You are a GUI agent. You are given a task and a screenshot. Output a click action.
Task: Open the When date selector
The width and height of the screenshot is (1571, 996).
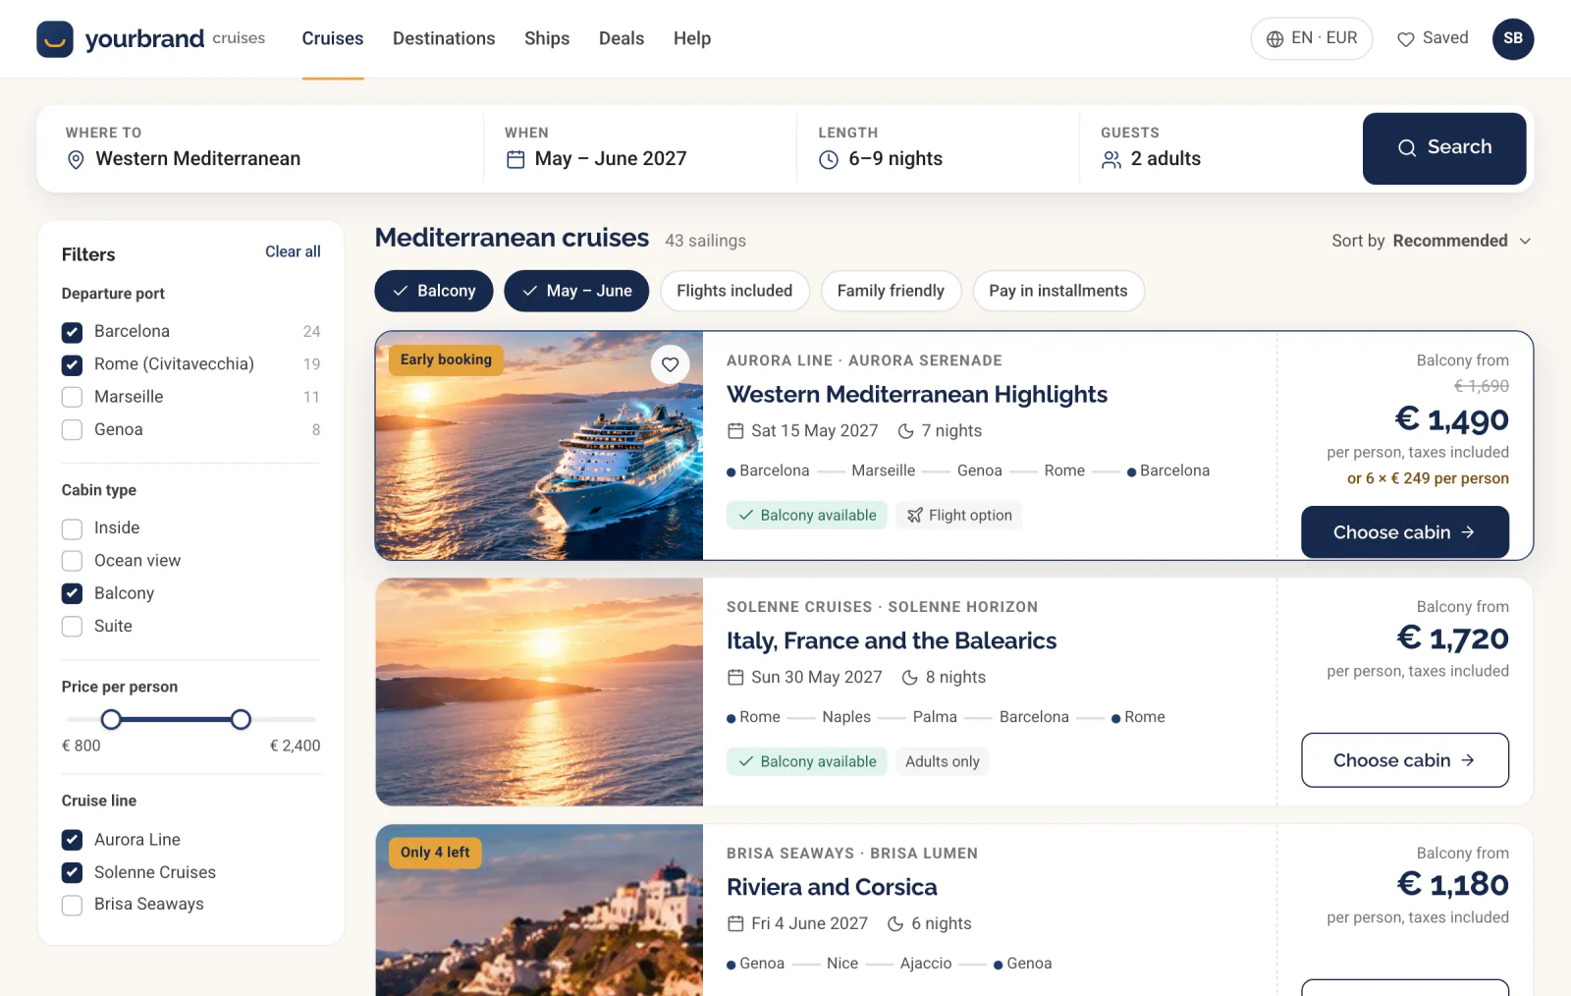tap(640, 148)
